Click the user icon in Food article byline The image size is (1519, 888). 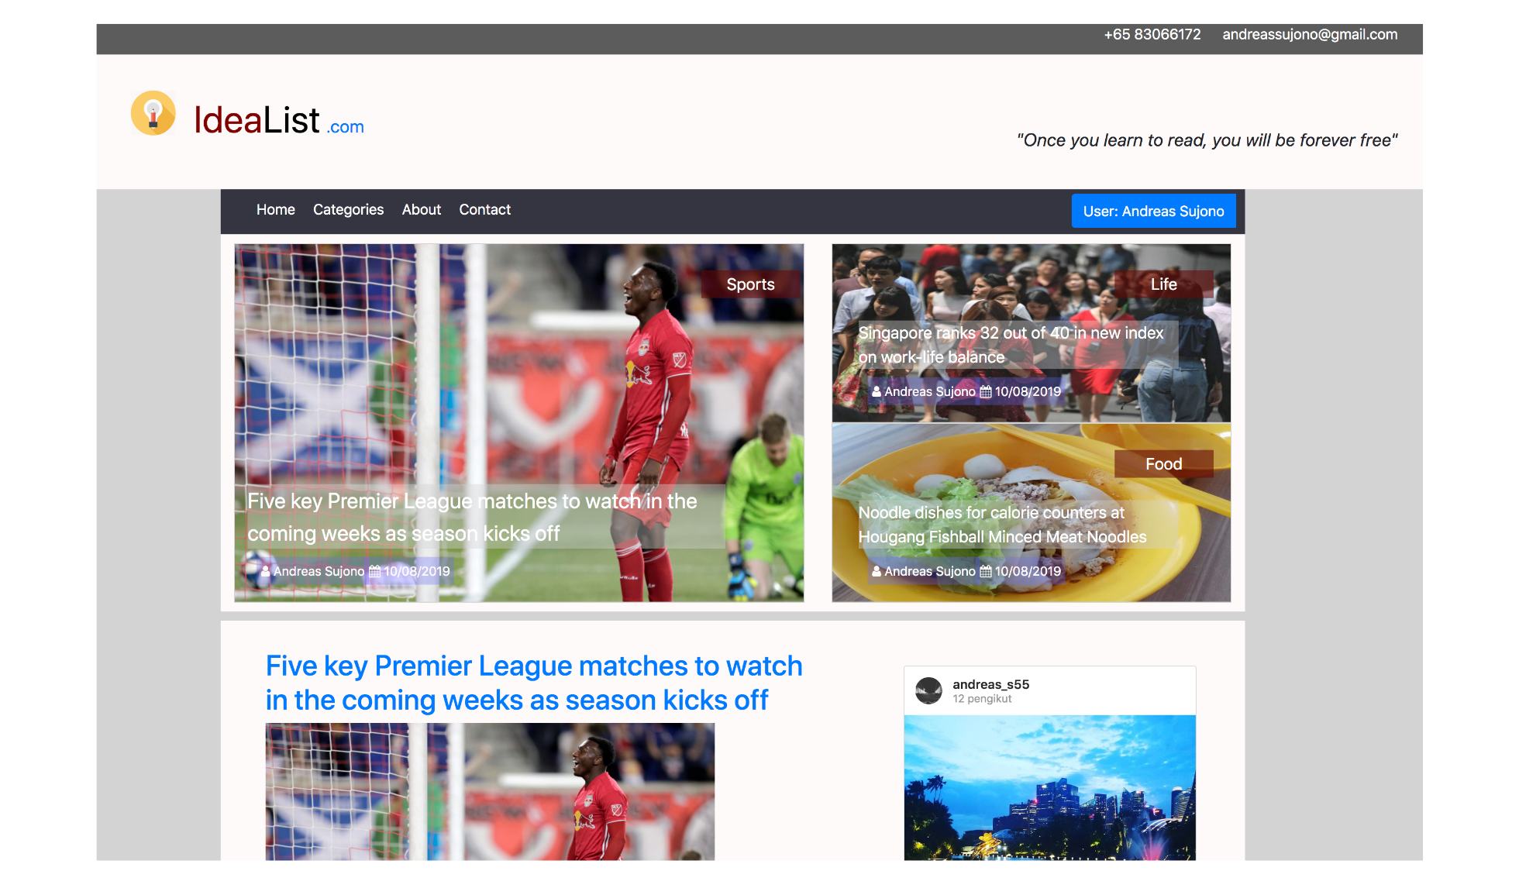877,572
